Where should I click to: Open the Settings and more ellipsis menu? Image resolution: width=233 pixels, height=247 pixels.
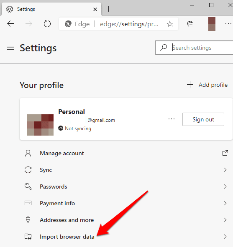[228, 24]
